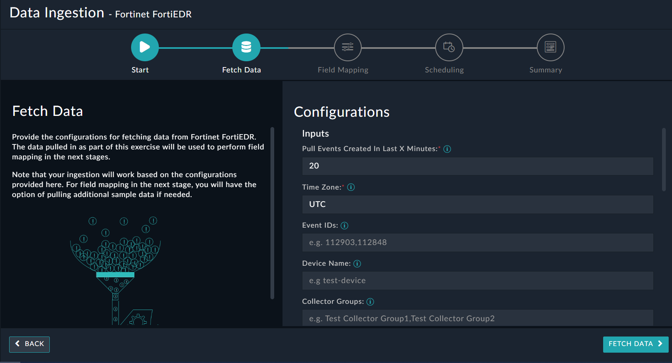Click the Event IDs input field

(x=477, y=243)
